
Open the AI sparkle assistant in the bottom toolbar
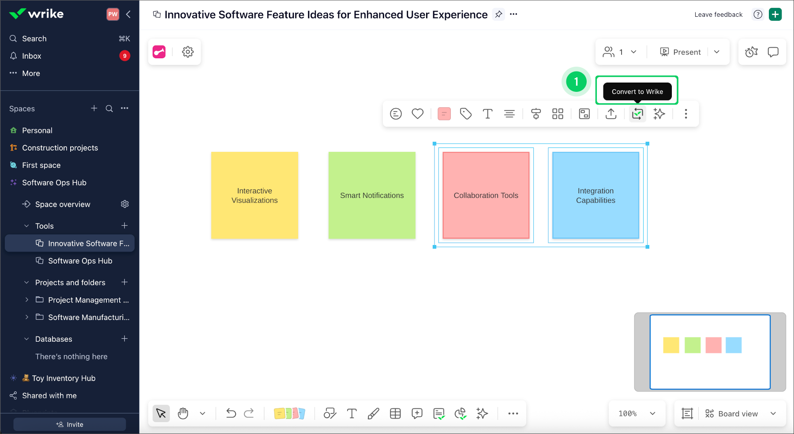[x=482, y=413]
